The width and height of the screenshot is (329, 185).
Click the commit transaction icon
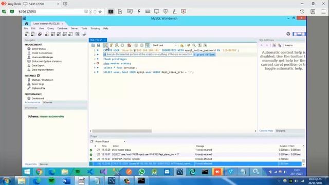(136, 45)
